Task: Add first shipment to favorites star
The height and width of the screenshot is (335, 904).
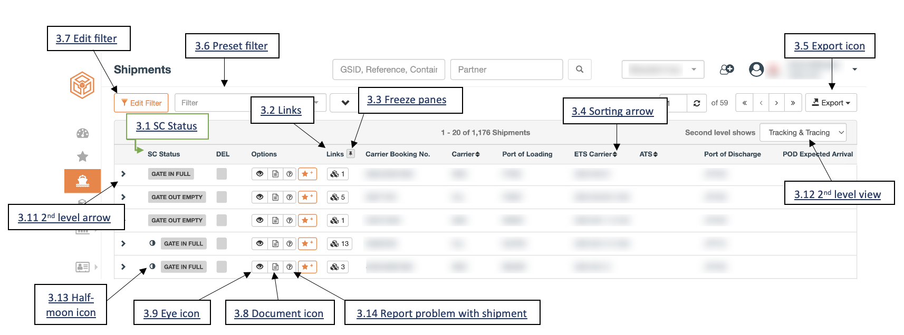Action: point(307,174)
